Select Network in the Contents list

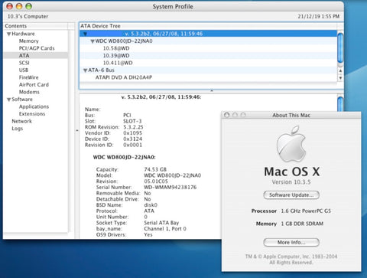pos(22,121)
